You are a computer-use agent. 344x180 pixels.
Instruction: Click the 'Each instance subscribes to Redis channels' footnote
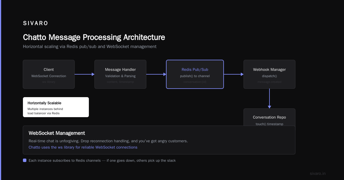(102, 161)
